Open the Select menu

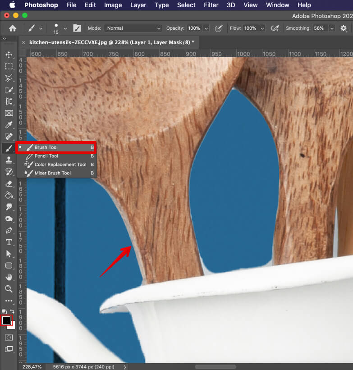coord(186,5)
